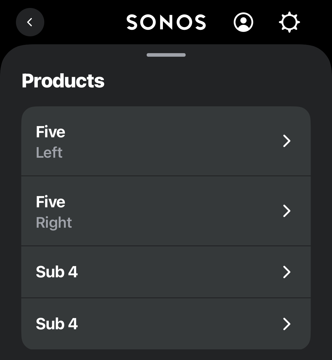
Task: Expand the chevron for Five Right
Action: click(x=287, y=211)
